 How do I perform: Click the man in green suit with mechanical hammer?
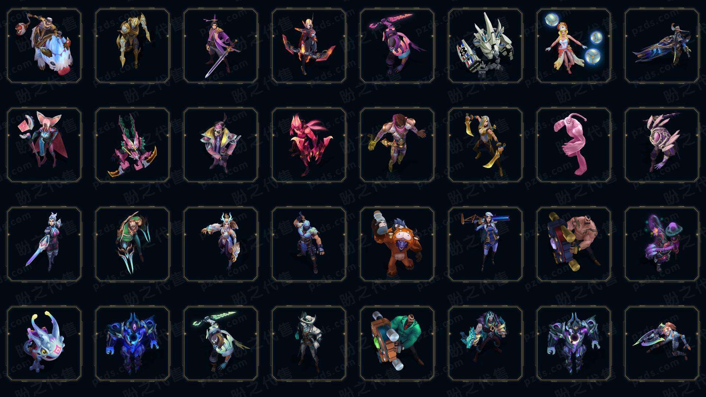(x=397, y=343)
